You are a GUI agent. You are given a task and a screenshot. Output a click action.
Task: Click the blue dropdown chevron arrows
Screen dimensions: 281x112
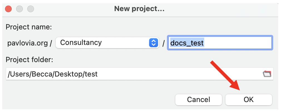click(x=153, y=43)
